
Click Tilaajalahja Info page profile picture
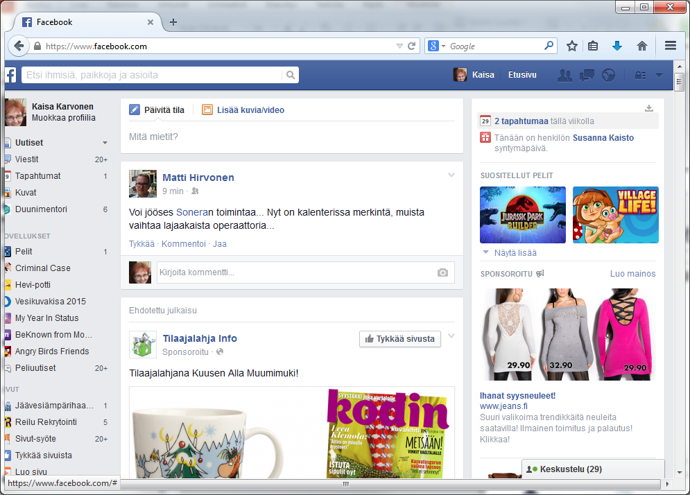143,345
